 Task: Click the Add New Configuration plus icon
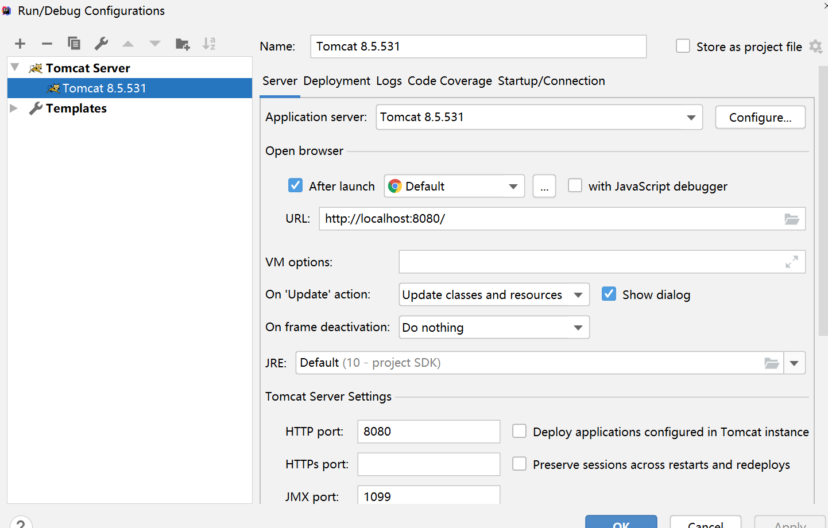[20, 44]
